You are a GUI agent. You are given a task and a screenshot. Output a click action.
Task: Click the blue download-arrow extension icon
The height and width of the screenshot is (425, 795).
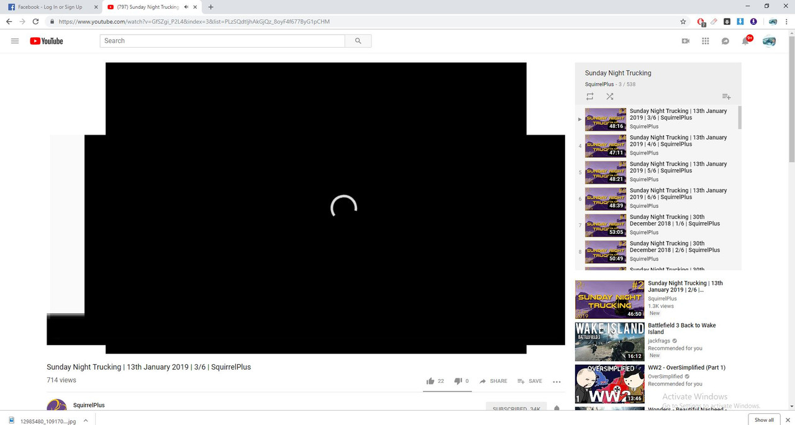pyautogui.click(x=740, y=22)
